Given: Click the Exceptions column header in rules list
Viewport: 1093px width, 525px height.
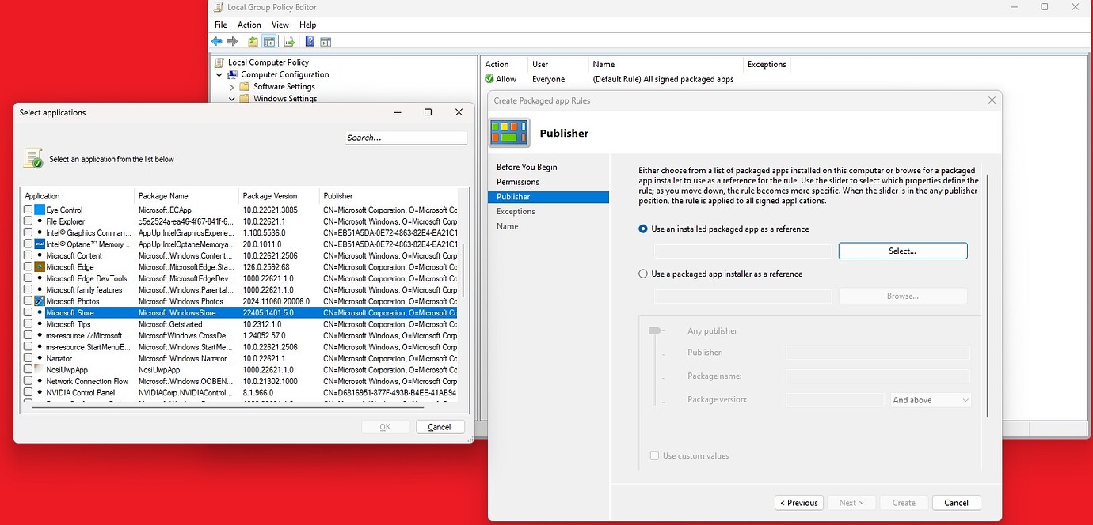Looking at the screenshot, I should pos(767,64).
